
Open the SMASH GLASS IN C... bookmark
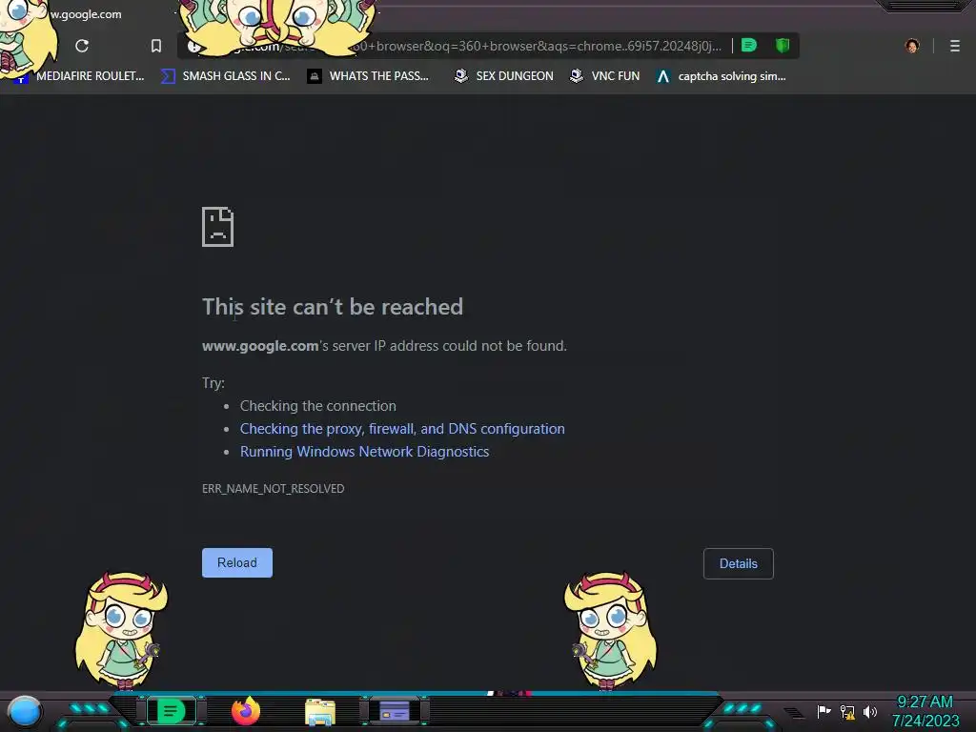pos(226,76)
